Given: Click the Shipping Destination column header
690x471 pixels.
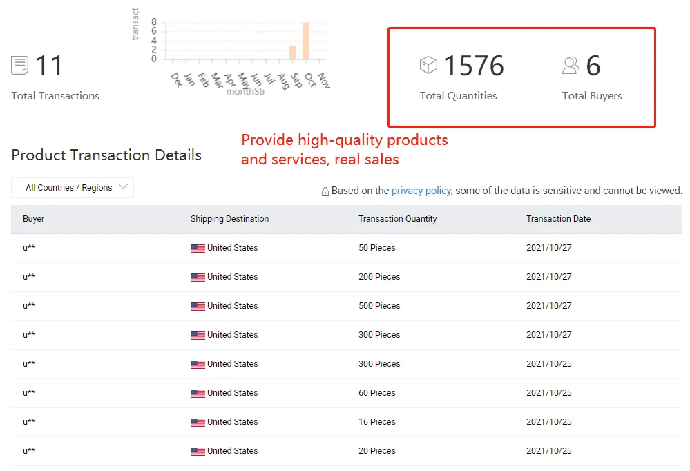Looking at the screenshot, I should click(x=229, y=219).
